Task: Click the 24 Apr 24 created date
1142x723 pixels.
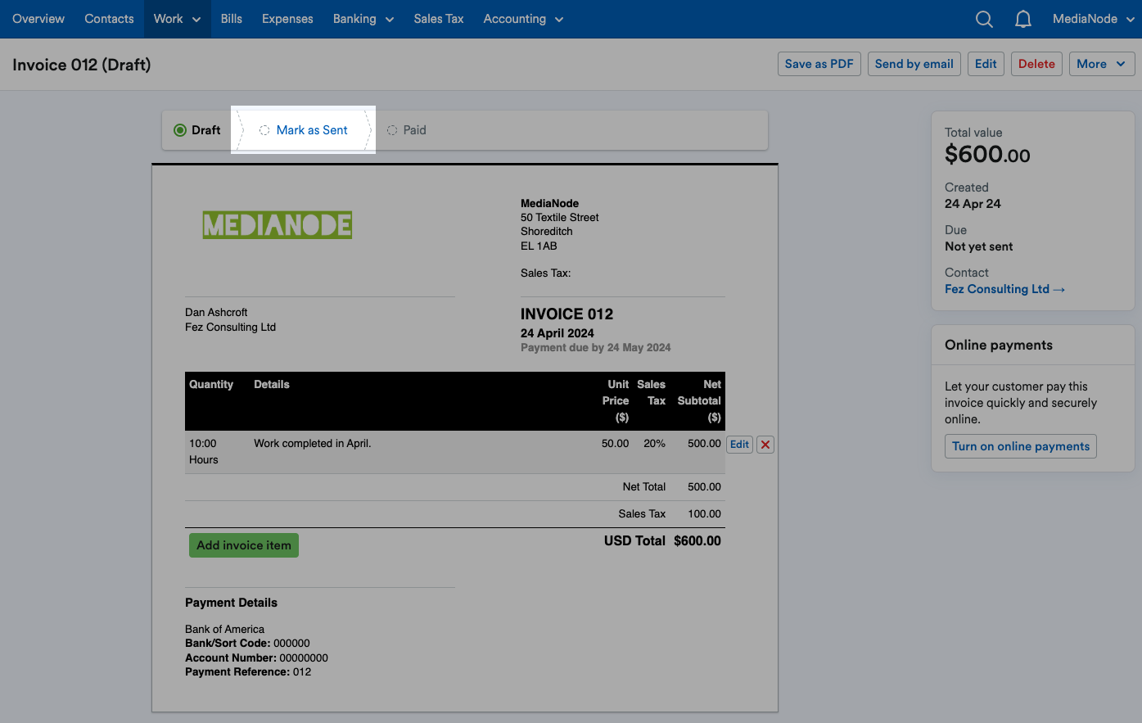Action: 973,204
